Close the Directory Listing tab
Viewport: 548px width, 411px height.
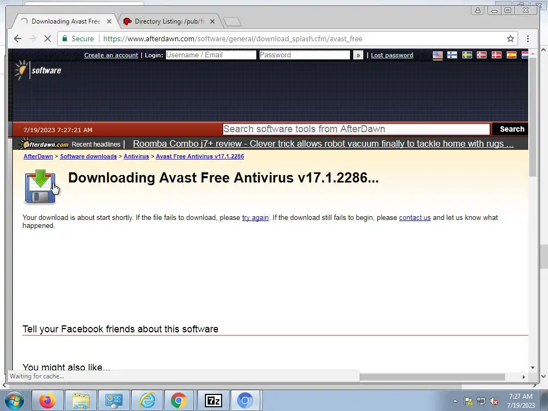coord(212,21)
